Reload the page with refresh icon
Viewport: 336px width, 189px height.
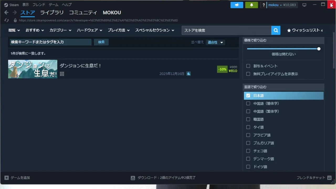7,20
